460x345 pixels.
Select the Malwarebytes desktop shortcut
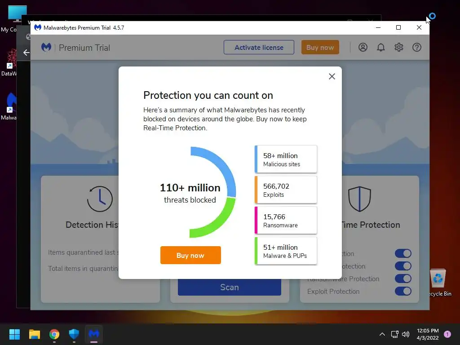pos(9,106)
